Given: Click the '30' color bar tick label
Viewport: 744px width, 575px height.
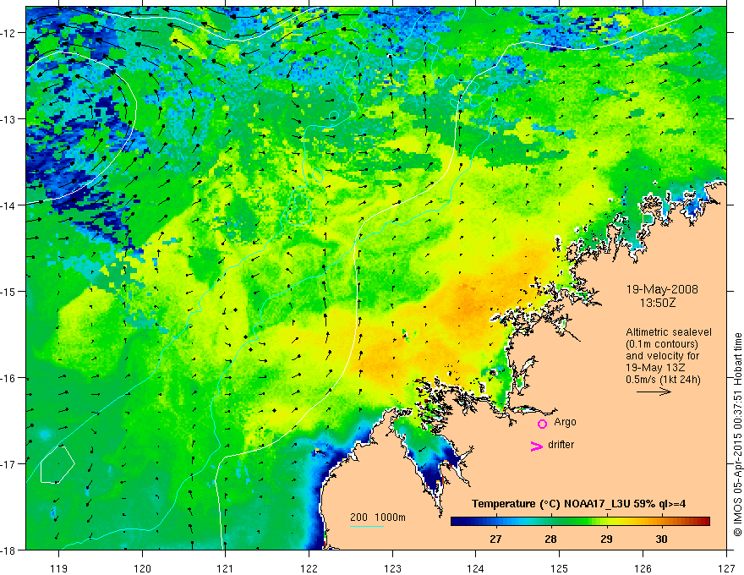Looking at the screenshot, I should coord(661,539).
